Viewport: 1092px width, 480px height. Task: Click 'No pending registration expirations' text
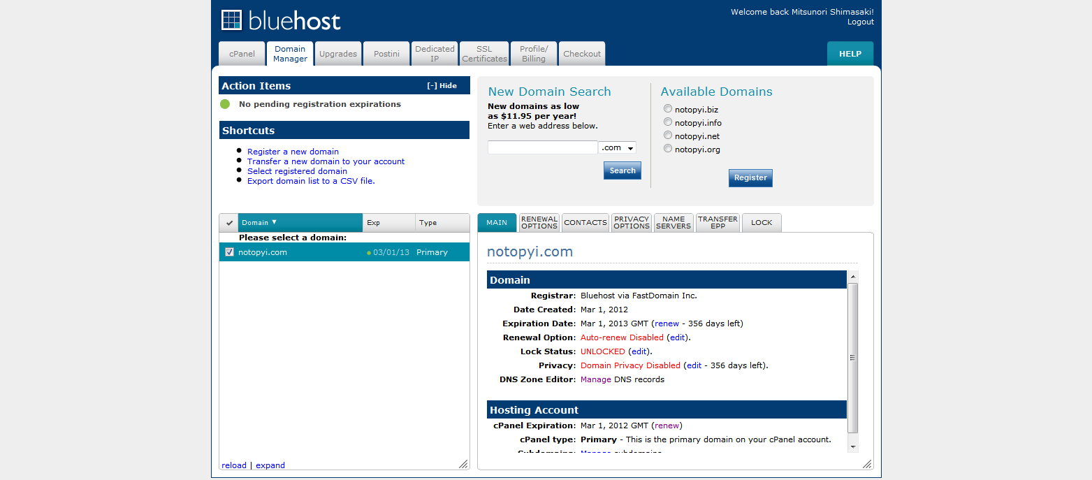coord(320,104)
